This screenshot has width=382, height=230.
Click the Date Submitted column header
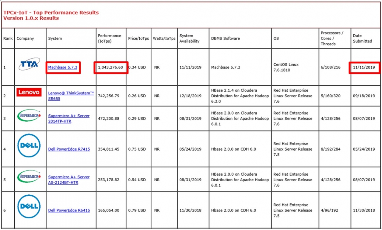[362, 39]
